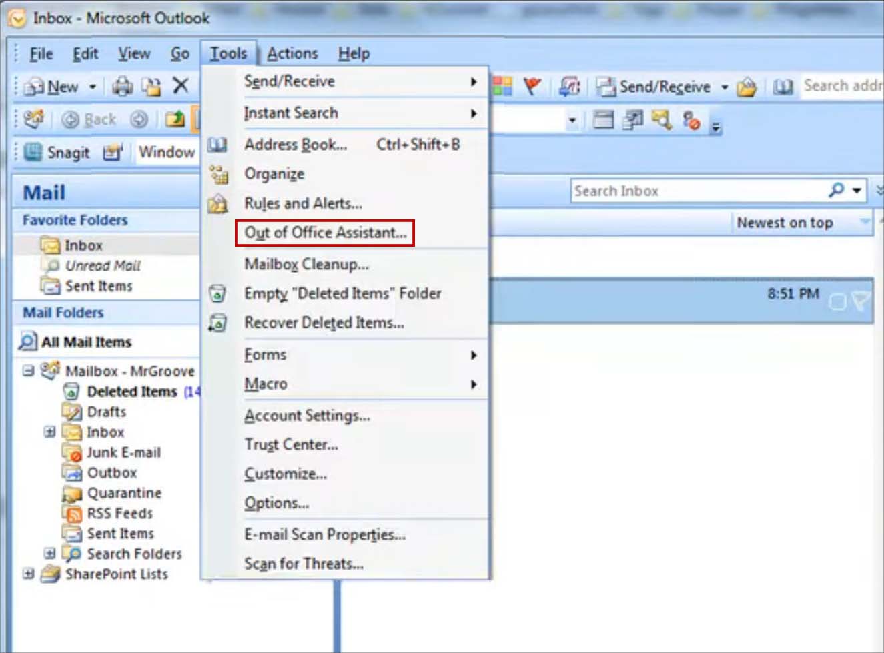Viewport: 884px width, 653px height.
Task: Collapse the Mailbox - MrGroove tree
Action: 28,370
